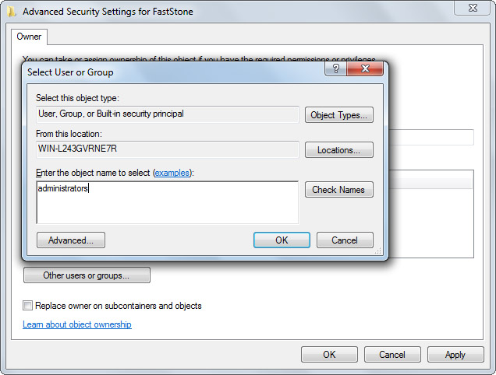Open the Object Types chooser
Screen dimensions: 496x375
pyautogui.click(x=338, y=115)
